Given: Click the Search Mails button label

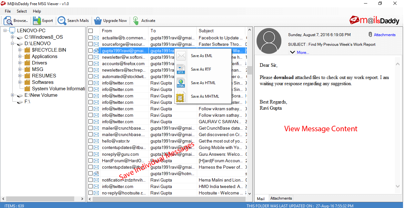Looking at the screenshot, I should coord(78,21).
